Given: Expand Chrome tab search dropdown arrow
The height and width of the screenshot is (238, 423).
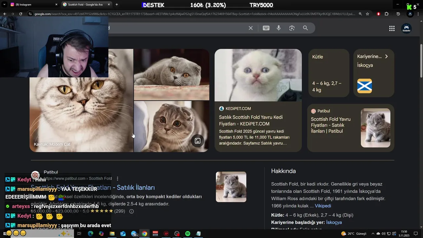Looking at the screenshot, I should click(4, 4).
